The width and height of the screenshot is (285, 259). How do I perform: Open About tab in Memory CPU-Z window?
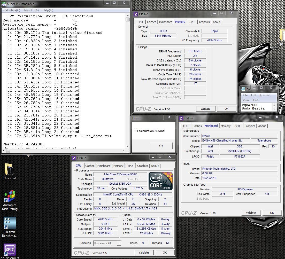(217, 22)
